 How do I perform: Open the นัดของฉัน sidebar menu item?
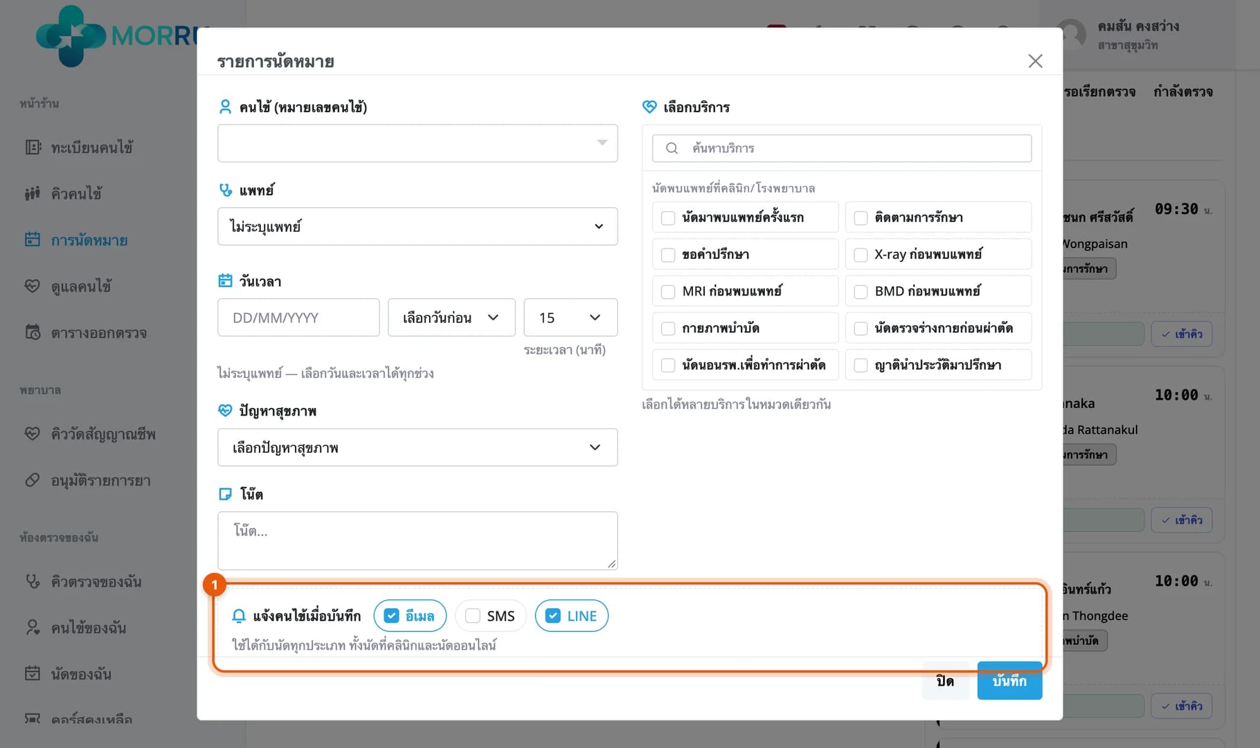pyautogui.click(x=81, y=674)
